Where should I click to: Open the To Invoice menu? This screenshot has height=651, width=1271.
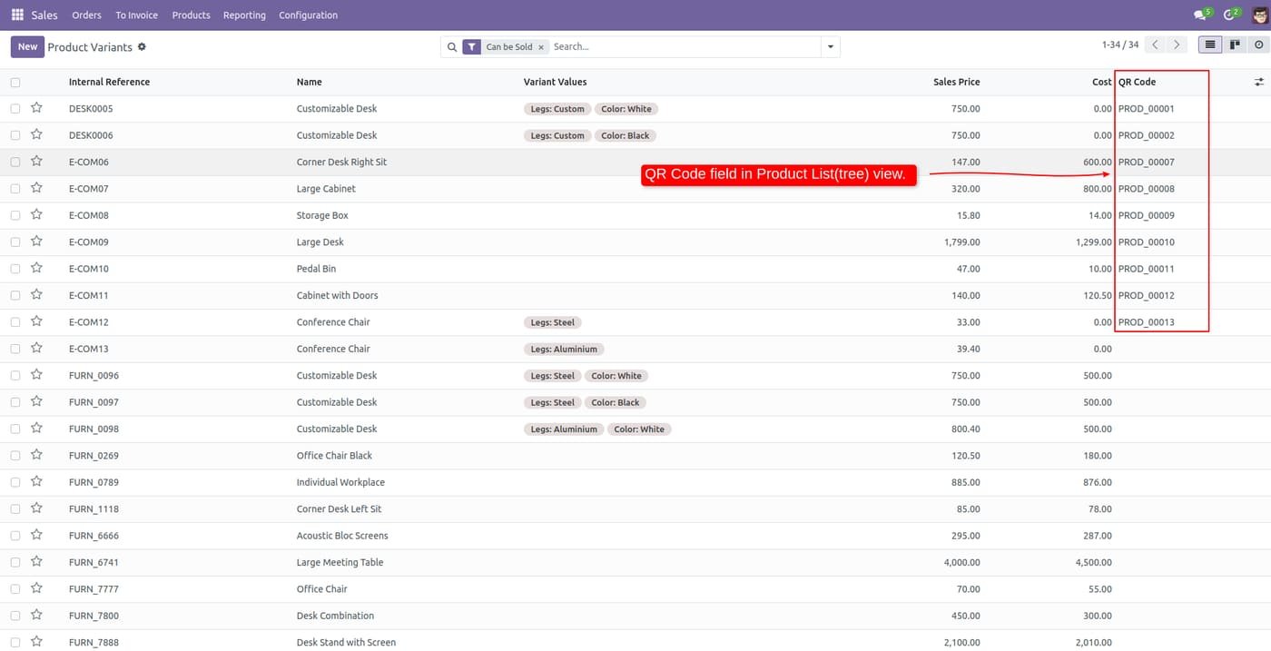click(136, 15)
